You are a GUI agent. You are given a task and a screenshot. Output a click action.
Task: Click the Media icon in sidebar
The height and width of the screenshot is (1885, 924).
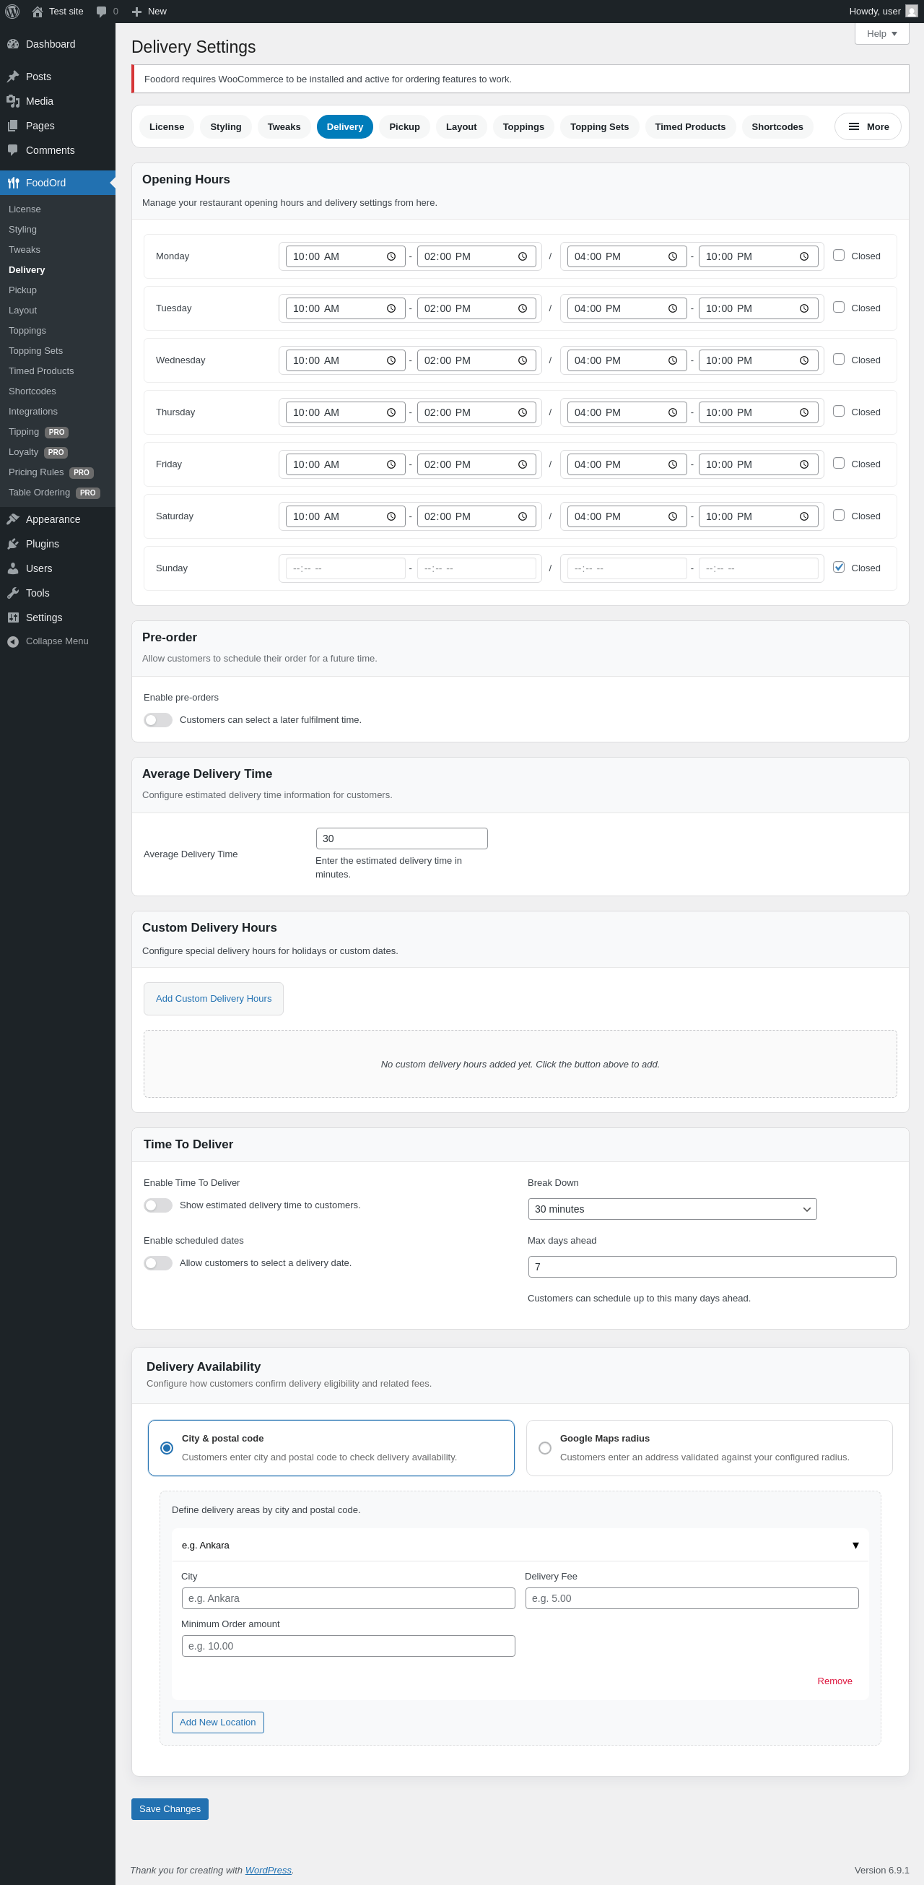coord(13,101)
